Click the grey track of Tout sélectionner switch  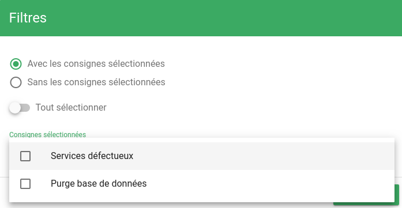click(x=25, y=108)
